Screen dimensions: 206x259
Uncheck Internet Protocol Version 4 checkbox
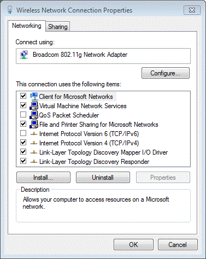click(23, 143)
